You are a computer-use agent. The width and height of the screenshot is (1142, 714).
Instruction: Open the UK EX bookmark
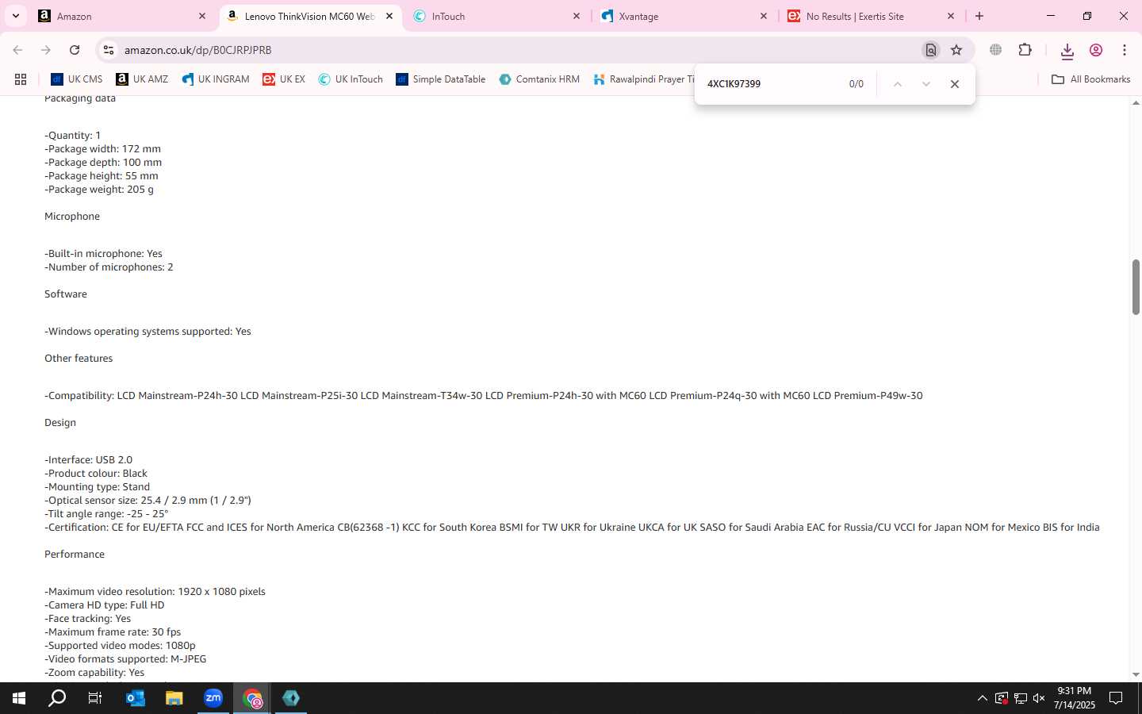[x=284, y=79]
